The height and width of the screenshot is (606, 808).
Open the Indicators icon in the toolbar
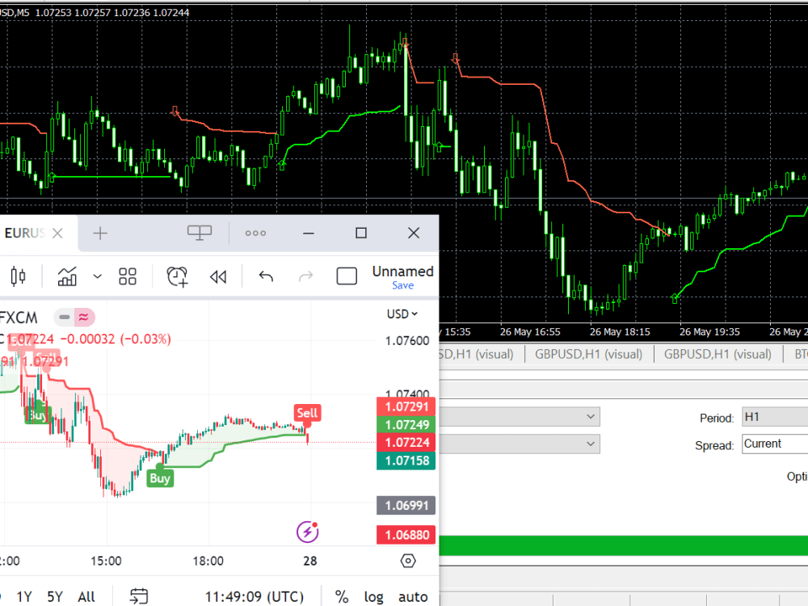pyautogui.click(x=67, y=276)
